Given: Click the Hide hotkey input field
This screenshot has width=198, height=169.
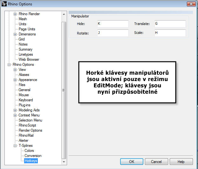Looking at the screenshot, I should 113,24.
